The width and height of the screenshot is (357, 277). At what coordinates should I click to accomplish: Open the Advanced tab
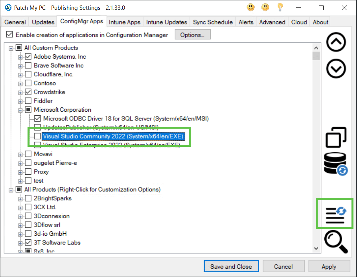pyautogui.click(x=272, y=22)
